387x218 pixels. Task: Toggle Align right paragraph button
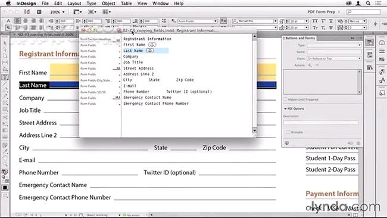tap(33, 21)
